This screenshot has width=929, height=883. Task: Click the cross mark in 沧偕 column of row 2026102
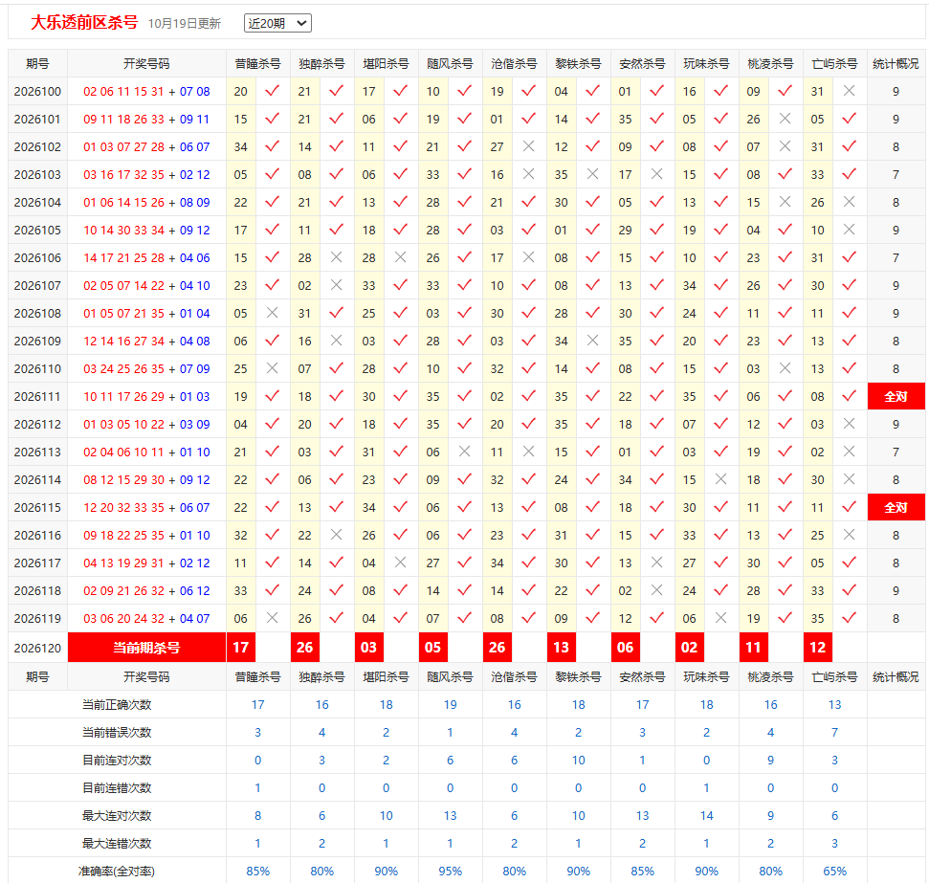(528, 145)
